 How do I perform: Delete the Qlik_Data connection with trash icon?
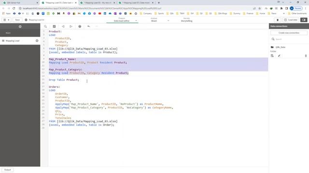click(x=306, y=56)
